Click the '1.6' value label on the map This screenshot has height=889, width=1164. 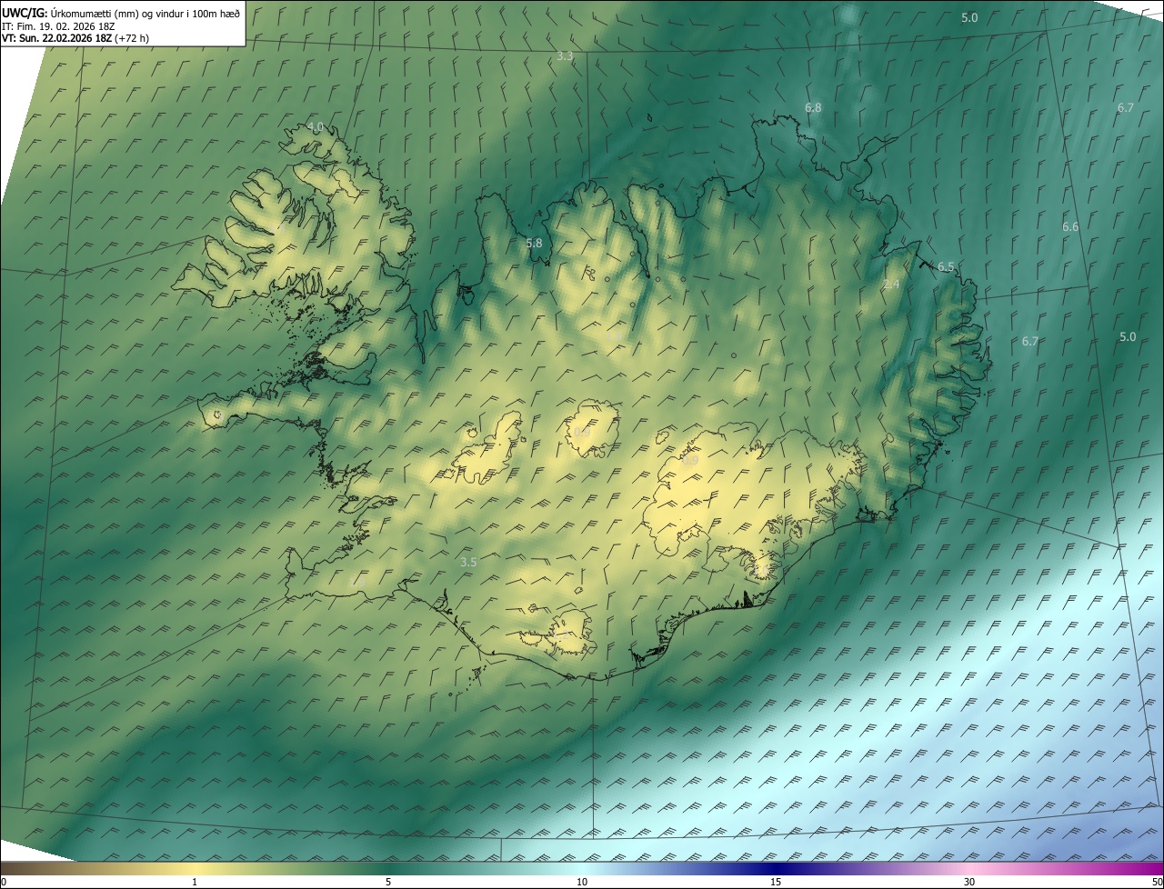coord(615,335)
